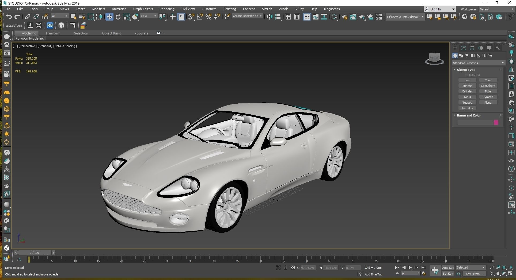Open Workspaces Default dropdown
Image resolution: width=516 pixels, height=280 pixels.
coord(496,9)
